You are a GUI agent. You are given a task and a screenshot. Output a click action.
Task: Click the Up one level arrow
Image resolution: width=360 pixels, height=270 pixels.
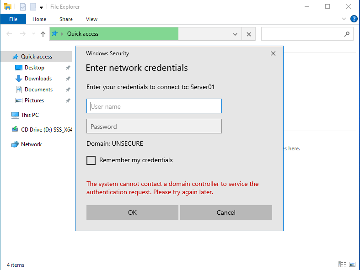[x=43, y=34]
